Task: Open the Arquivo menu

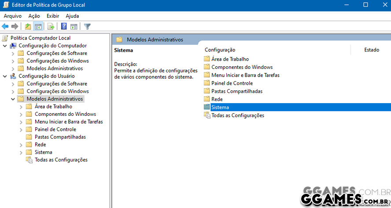Action: click(12, 16)
